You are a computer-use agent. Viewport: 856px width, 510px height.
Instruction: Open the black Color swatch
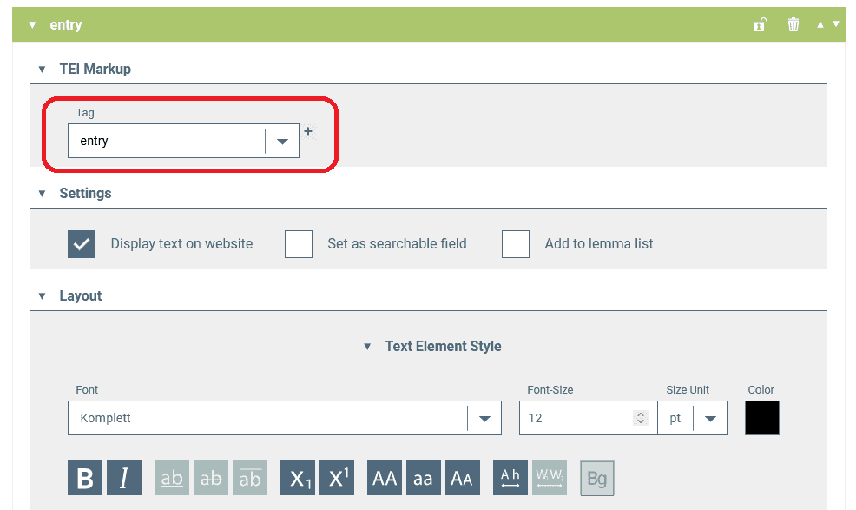click(x=762, y=418)
